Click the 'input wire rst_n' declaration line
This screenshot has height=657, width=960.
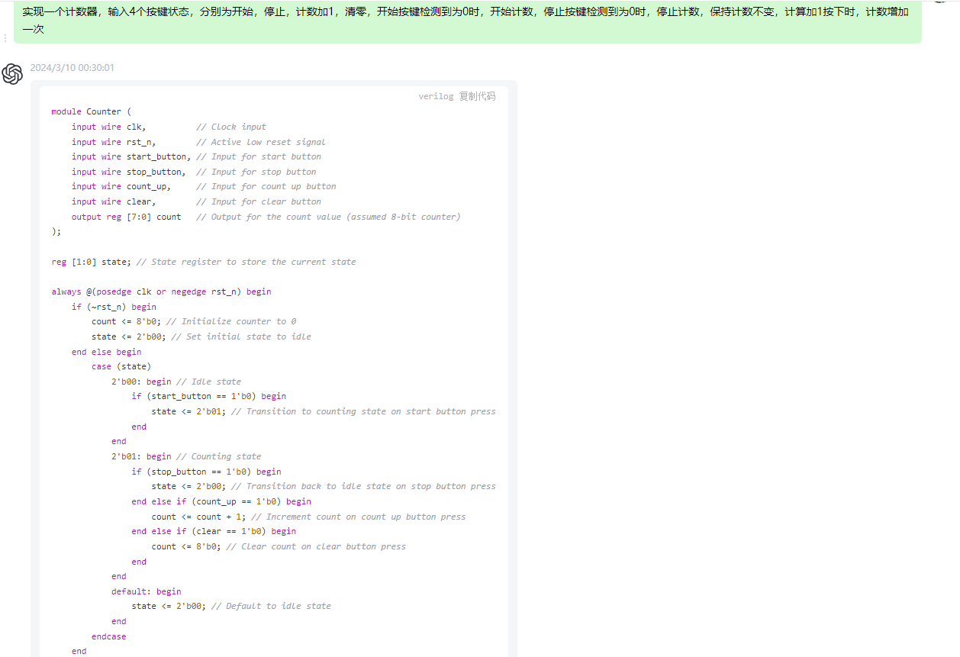(114, 142)
